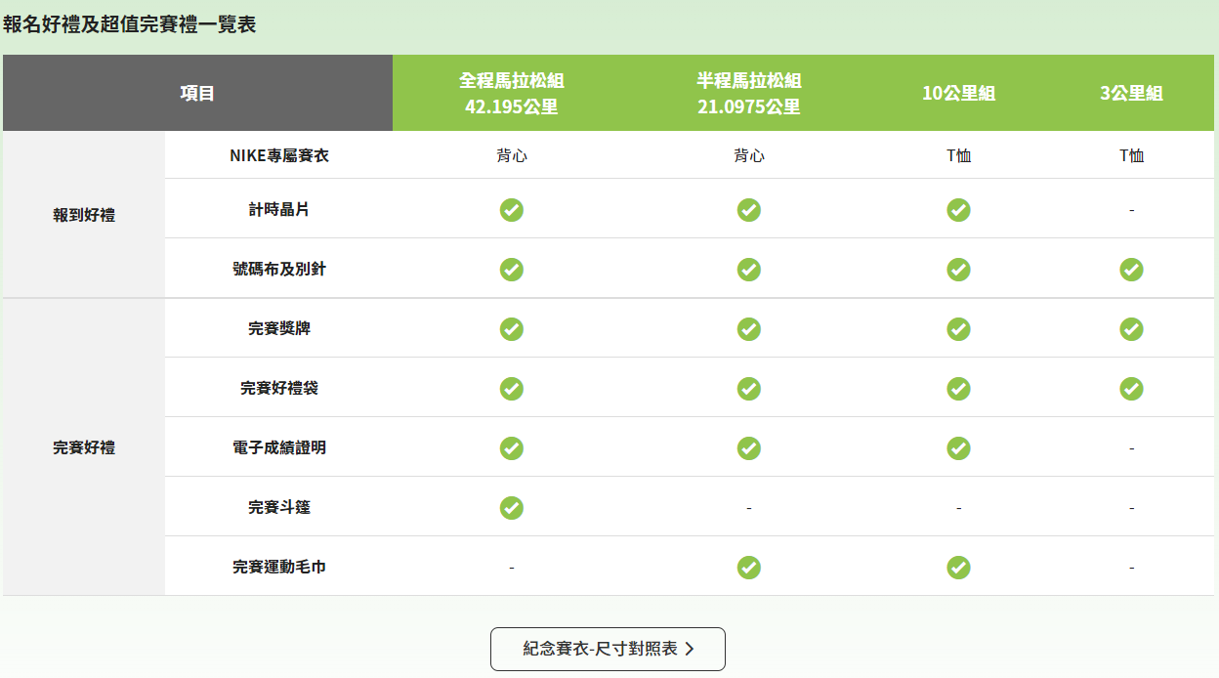Click 完賽好禮袋 checkmark under 10公里組

[959, 388]
